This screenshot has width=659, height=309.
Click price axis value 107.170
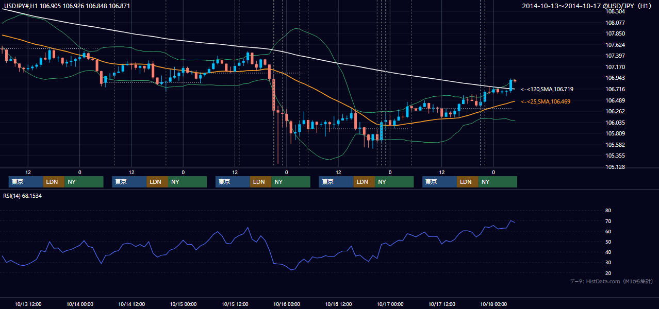615,67
